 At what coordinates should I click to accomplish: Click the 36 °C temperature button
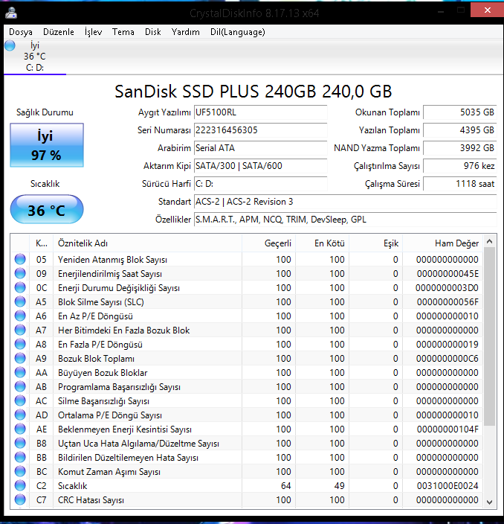(47, 210)
